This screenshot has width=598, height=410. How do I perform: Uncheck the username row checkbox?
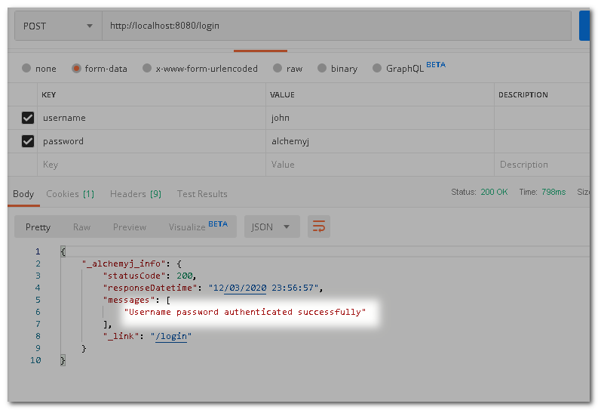(x=28, y=118)
